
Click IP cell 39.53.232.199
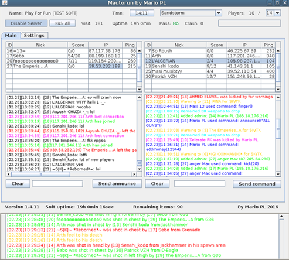click(x=105, y=66)
